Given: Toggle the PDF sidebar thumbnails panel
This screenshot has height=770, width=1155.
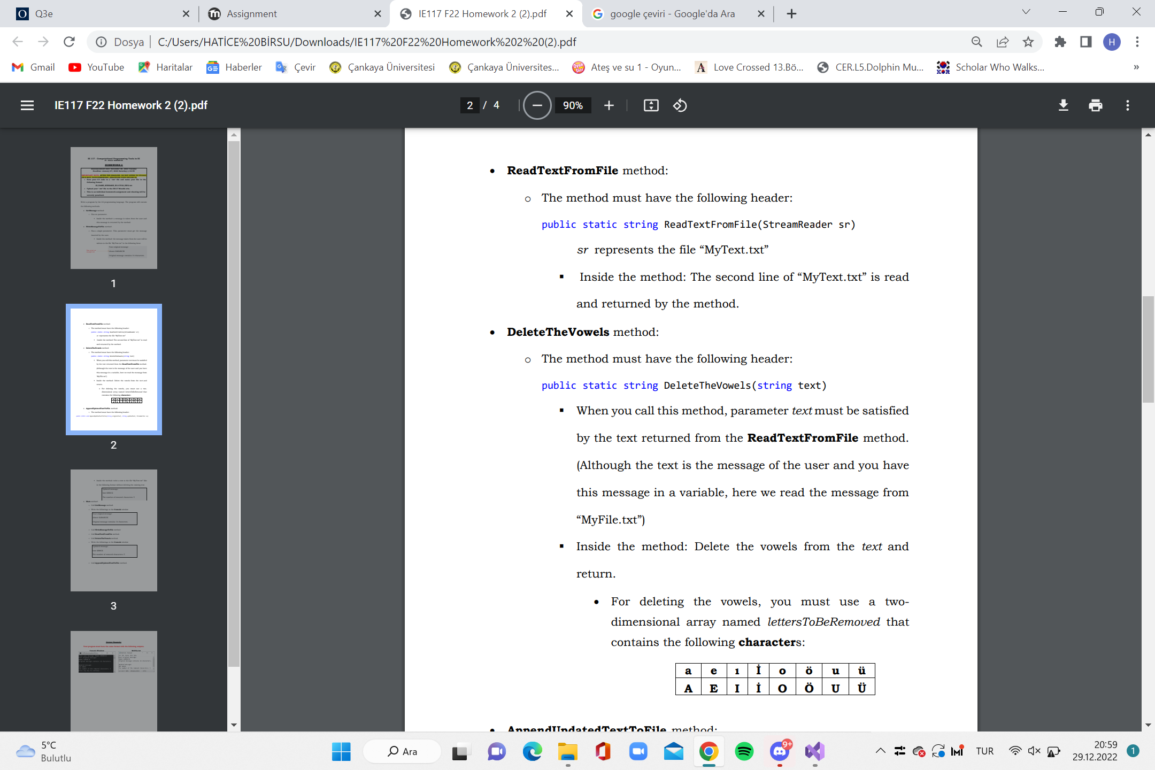Looking at the screenshot, I should [x=27, y=105].
